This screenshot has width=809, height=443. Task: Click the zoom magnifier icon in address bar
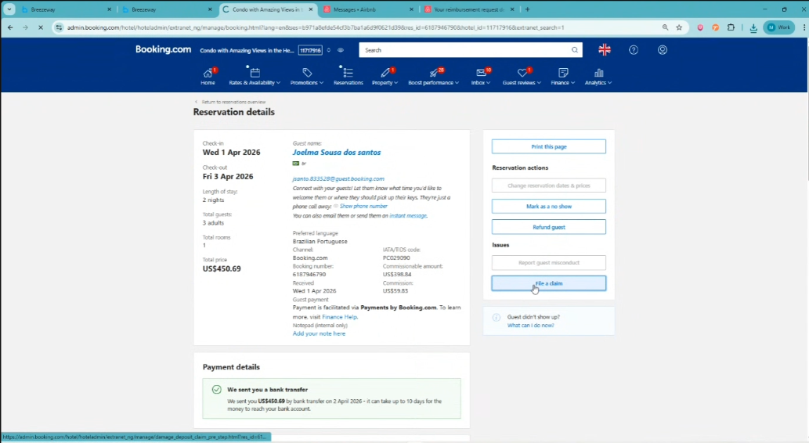coord(665,27)
